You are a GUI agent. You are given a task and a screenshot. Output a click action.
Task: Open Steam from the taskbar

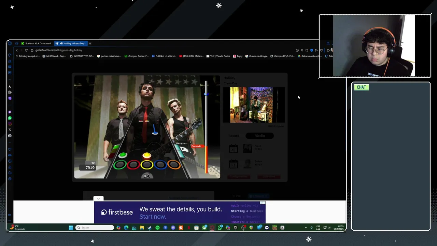(x=150, y=228)
